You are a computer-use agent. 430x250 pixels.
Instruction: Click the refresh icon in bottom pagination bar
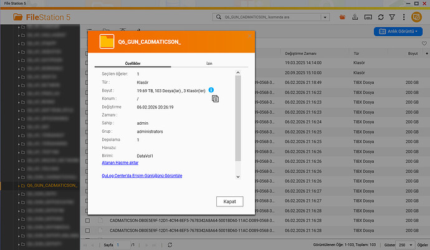tap(170, 246)
